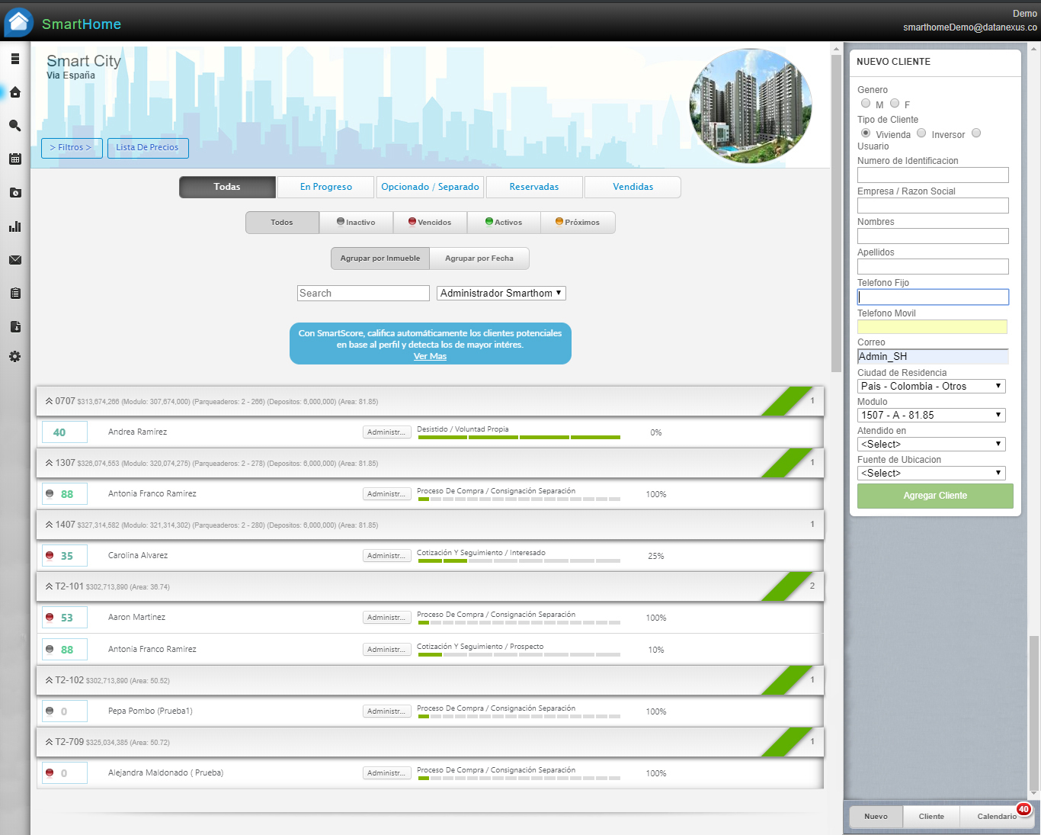The width and height of the screenshot is (1041, 835).
Task: Switch to the Vendidas tab
Action: [632, 187]
